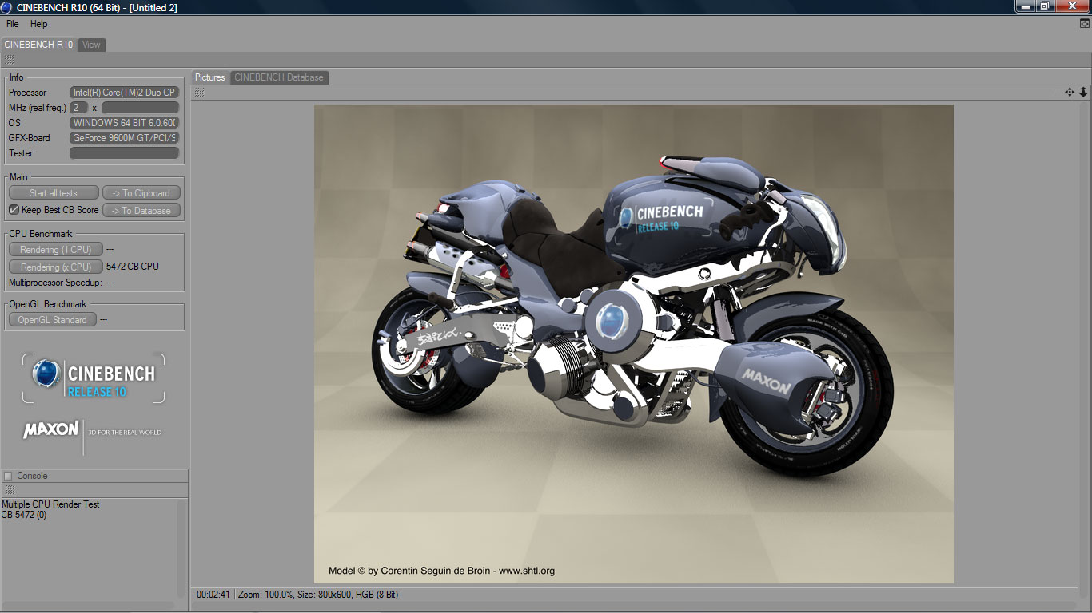Click the blank field after the x multiplier
1092x613 pixels.
pos(140,107)
